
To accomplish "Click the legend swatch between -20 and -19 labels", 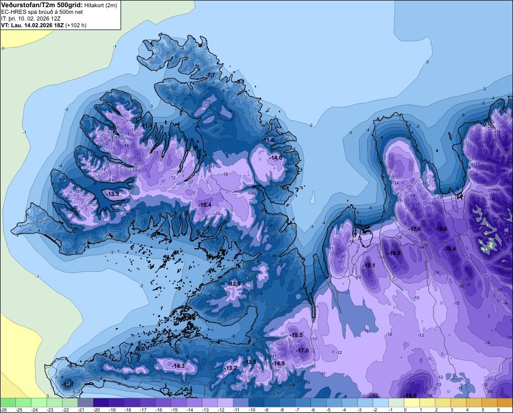I will pos(101,402).
